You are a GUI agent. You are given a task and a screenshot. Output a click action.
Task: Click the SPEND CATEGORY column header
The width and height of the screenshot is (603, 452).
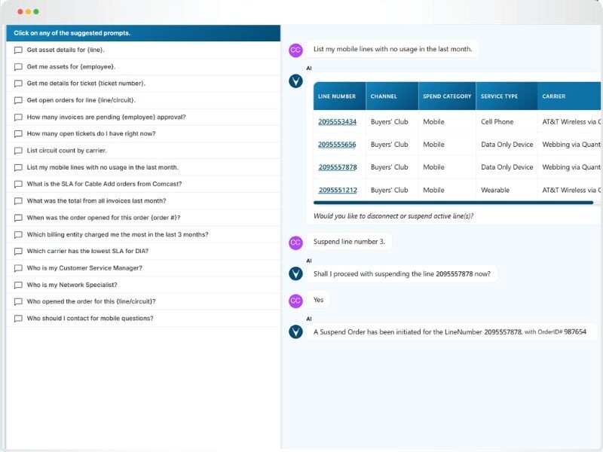pos(447,96)
